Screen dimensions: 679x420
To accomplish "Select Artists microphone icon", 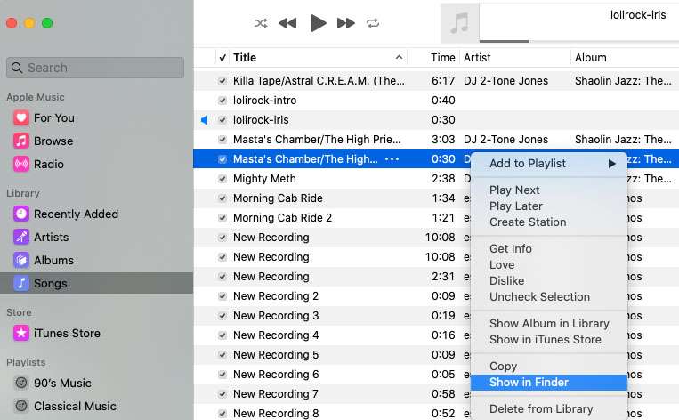I will coord(21,237).
